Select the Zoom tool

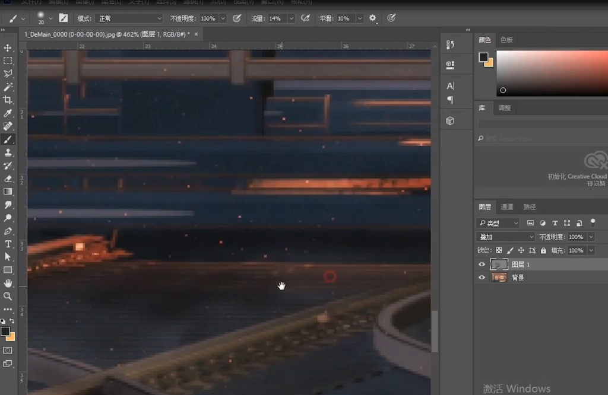8,297
